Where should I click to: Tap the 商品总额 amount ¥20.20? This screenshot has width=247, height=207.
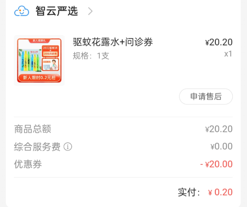coord(219,129)
